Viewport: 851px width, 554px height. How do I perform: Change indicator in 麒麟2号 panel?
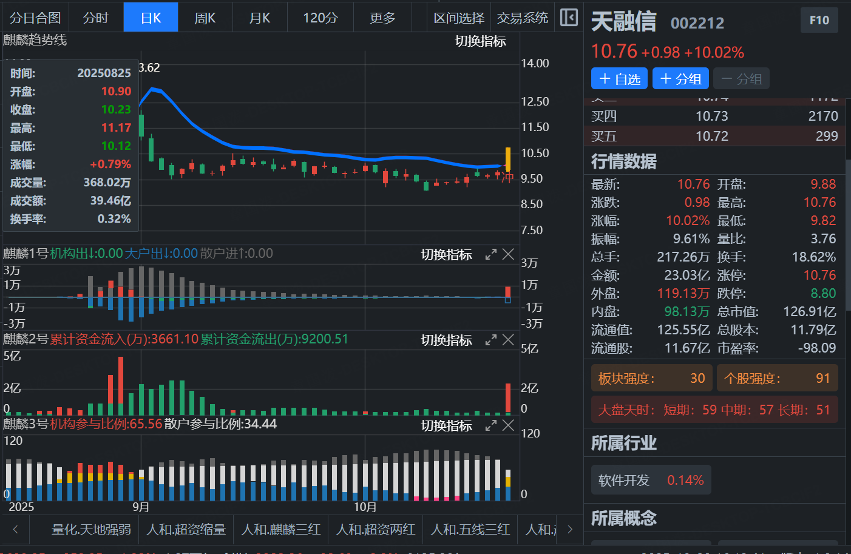[x=446, y=340]
